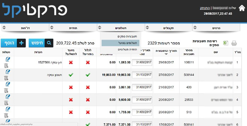Toggle מיועד לתשלום green check for invoice 500144
The height and width of the screenshot is (126, 247).
coord(71,75)
